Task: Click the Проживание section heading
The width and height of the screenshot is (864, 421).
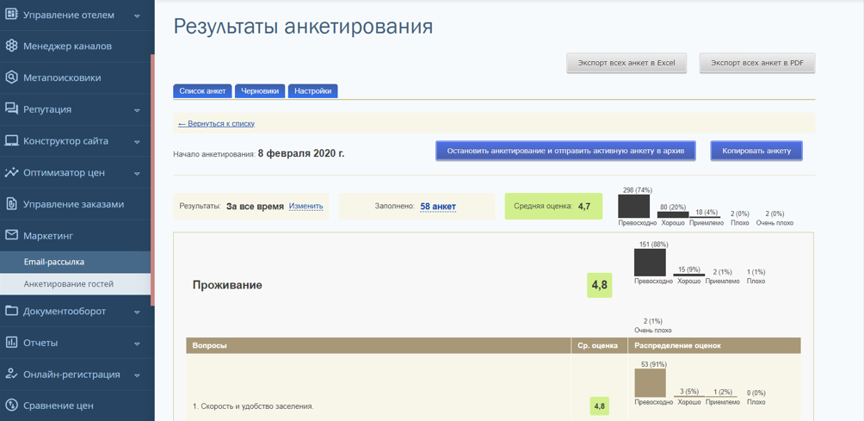Action: 227,286
